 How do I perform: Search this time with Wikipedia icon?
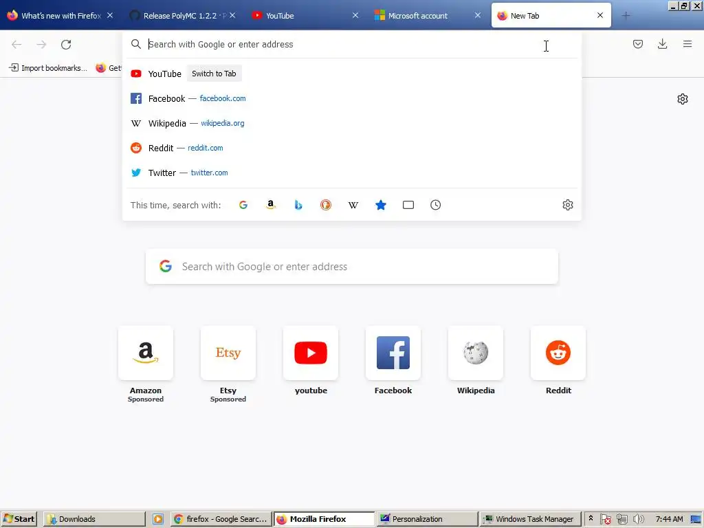pyautogui.click(x=353, y=205)
